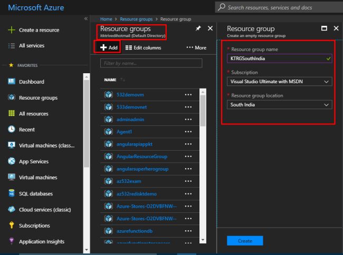Pin the Resource groups blade
343x255 pixels.
pos(198,28)
